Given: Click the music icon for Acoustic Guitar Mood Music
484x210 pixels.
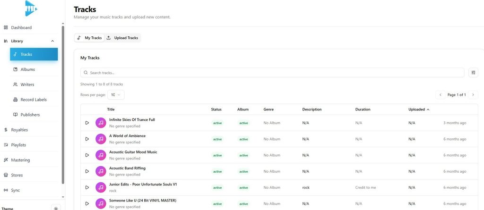Looking at the screenshot, I should pos(101,155).
